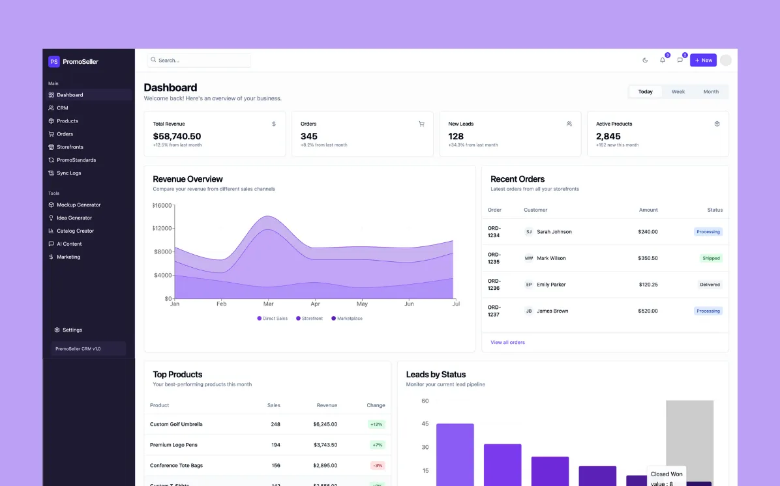Screen dimensions: 780x486
Task: Open the Marketing tool in sidebar
Action: tap(68, 257)
